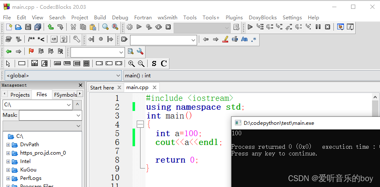Image resolution: width=380 pixels, height=187 pixels.
Task: Click the Build and run icon
Action: (x=149, y=27)
